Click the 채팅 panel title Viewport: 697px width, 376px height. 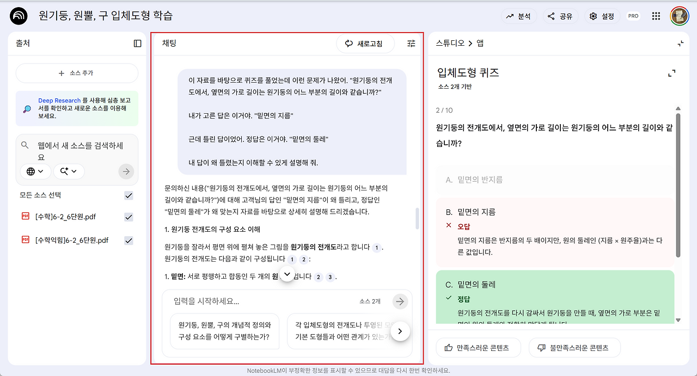pyautogui.click(x=169, y=44)
